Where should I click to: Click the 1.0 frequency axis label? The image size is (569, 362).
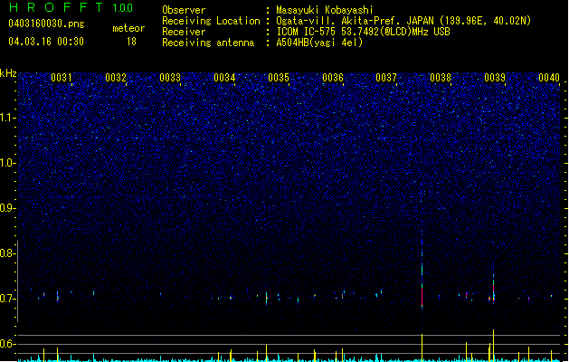click(7, 163)
